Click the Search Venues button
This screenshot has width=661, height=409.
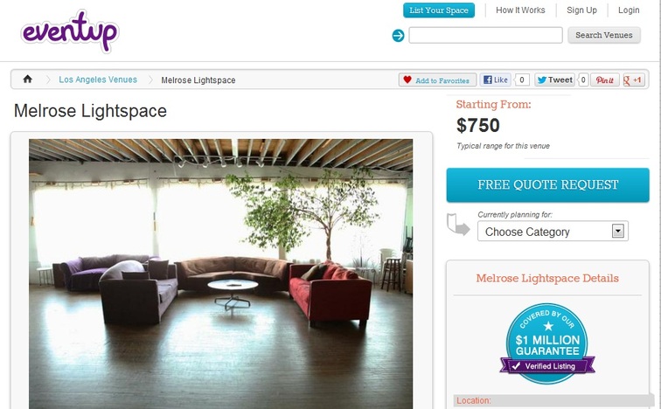[603, 35]
